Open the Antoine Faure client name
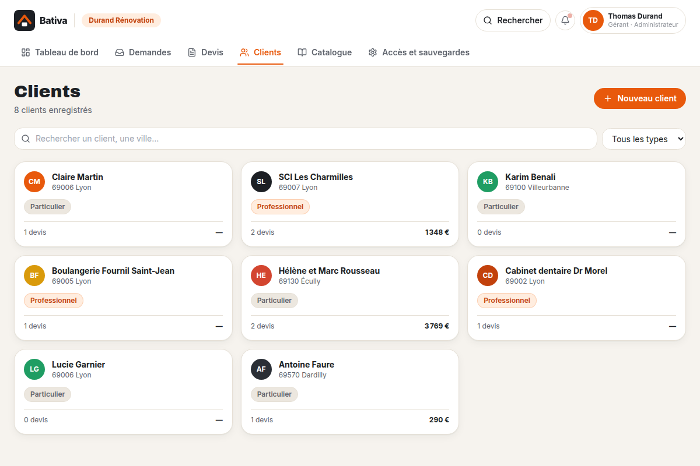Viewport: 700px width, 466px height. click(x=306, y=365)
